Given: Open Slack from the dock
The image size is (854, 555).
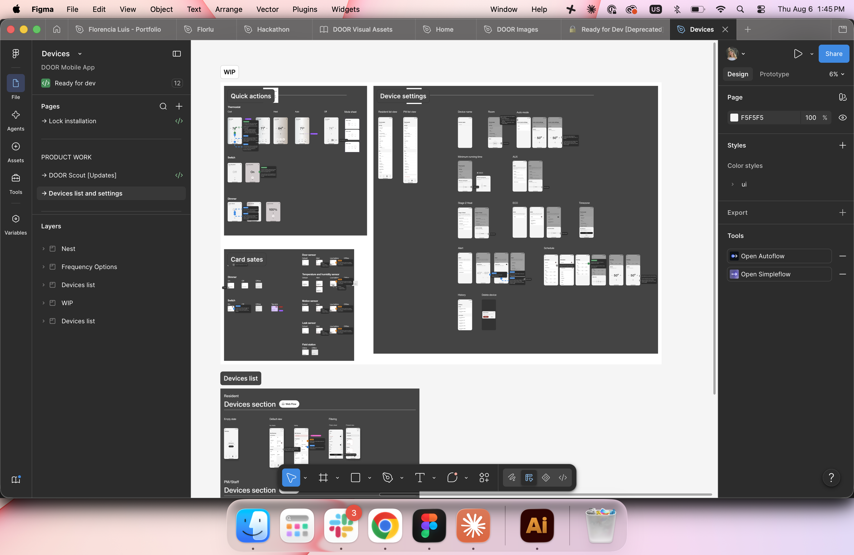Looking at the screenshot, I should [x=341, y=526].
